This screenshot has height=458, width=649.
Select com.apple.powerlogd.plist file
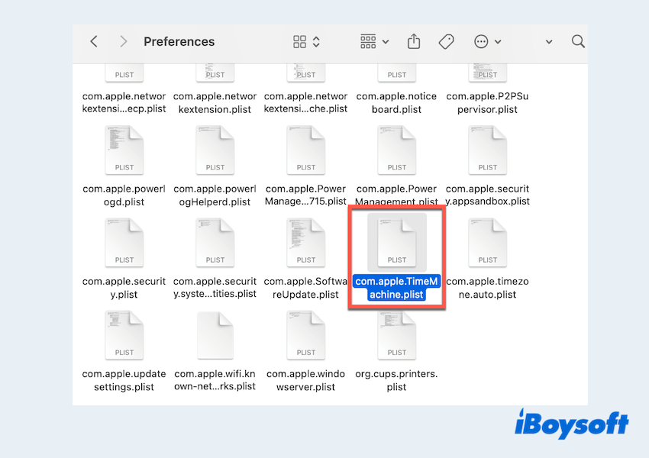tap(124, 150)
